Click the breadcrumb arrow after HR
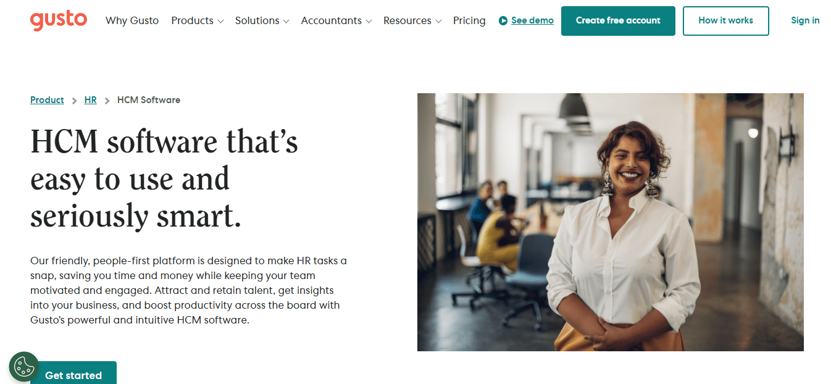Image resolution: width=831 pixels, height=384 pixels. click(x=107, y=100)
